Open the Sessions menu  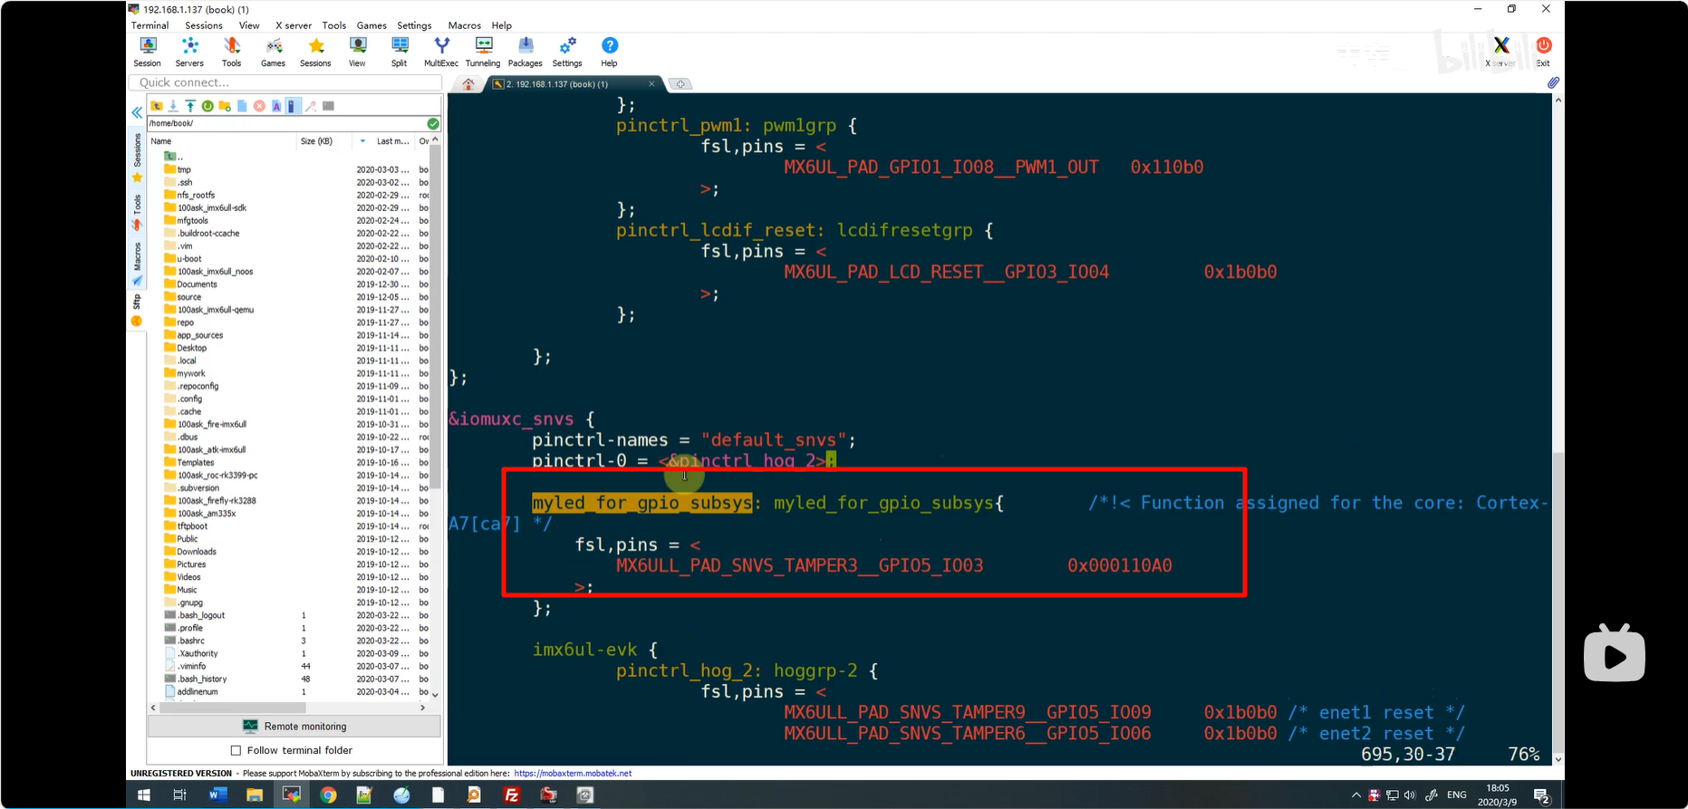tap(204, 25)
